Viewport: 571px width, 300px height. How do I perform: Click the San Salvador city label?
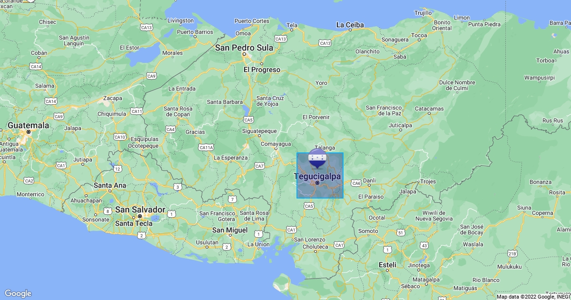coord(140,210)
